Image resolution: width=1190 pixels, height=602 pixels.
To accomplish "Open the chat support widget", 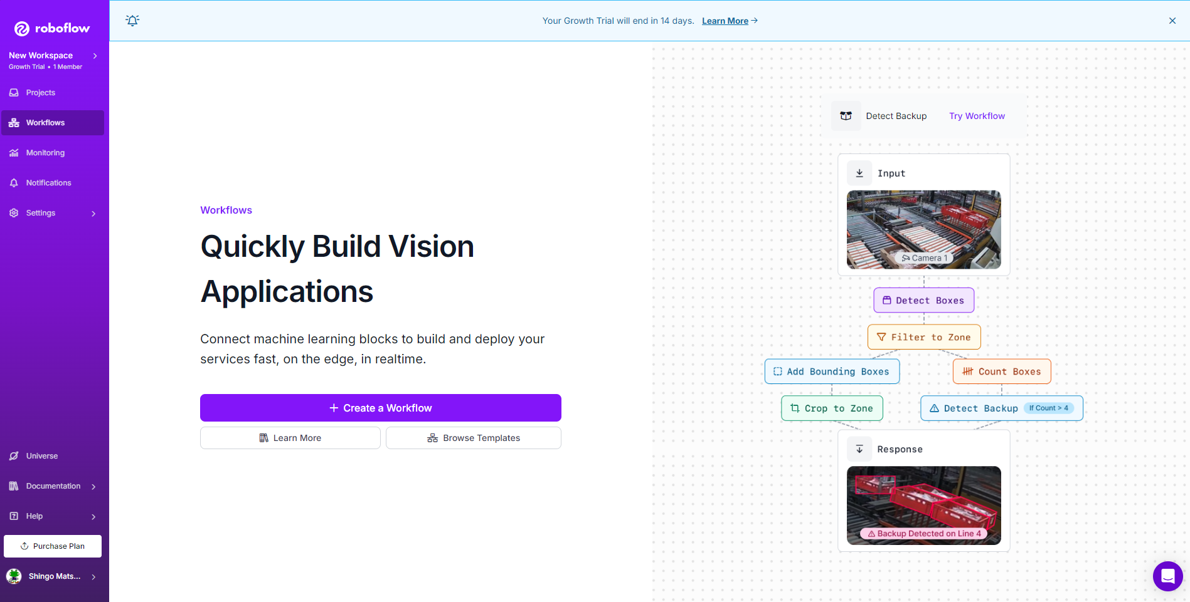I will coord(1168,576).
